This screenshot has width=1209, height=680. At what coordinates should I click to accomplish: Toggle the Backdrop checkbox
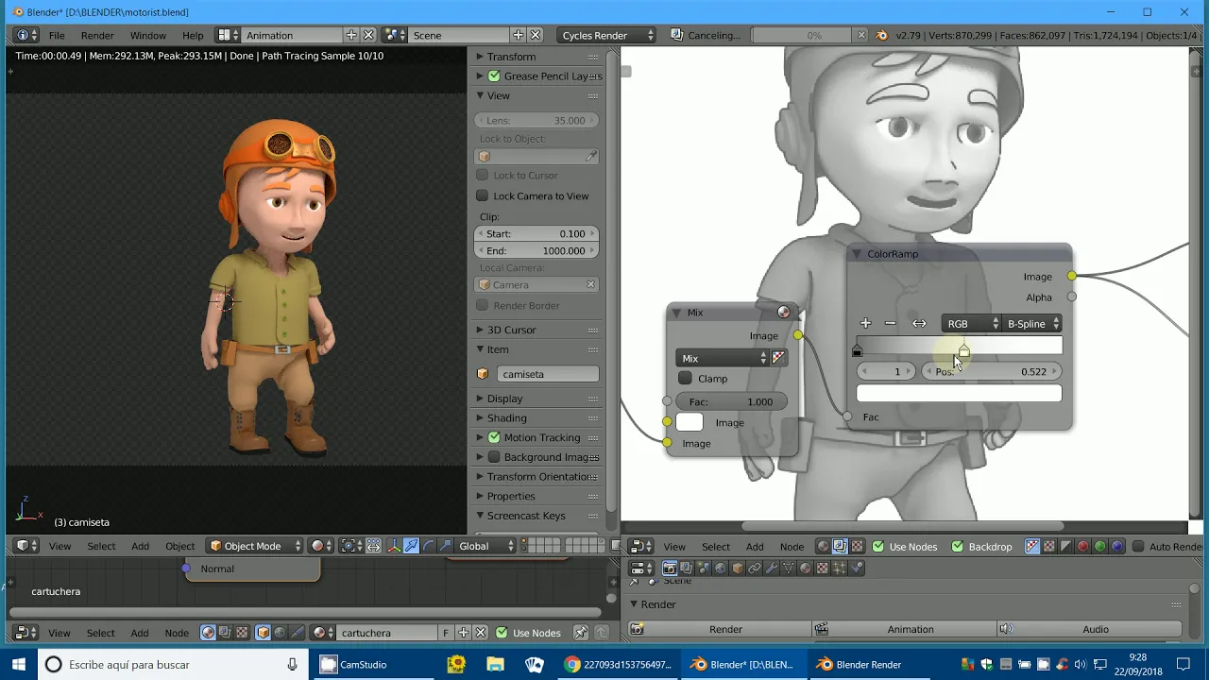click(958, 546)
